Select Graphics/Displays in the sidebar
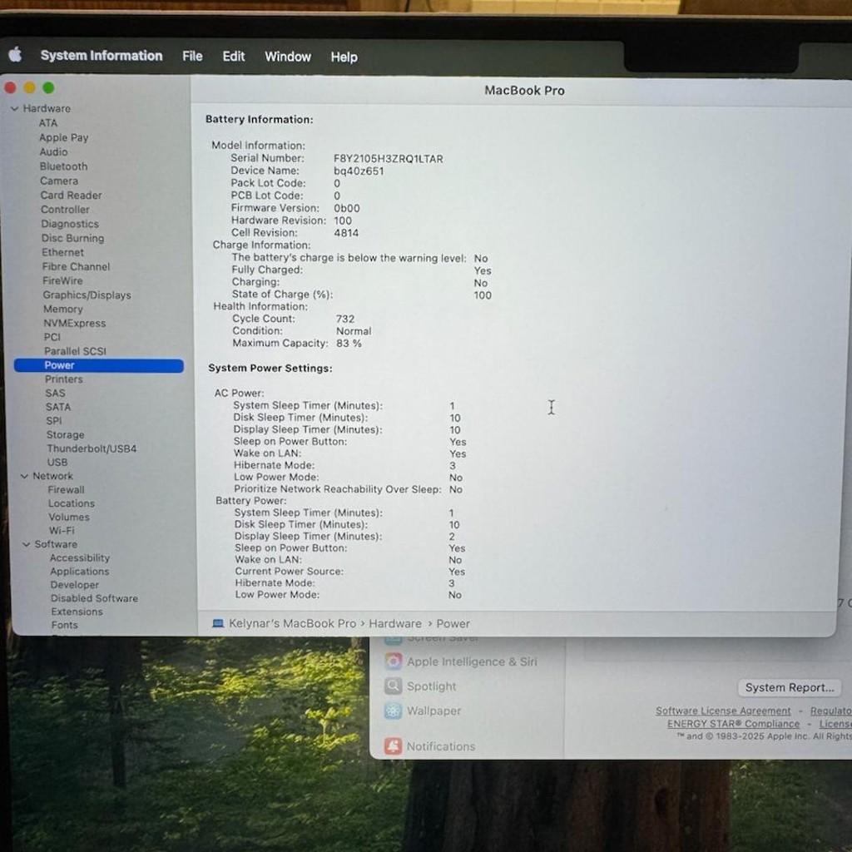 click(x=87, y=295)
